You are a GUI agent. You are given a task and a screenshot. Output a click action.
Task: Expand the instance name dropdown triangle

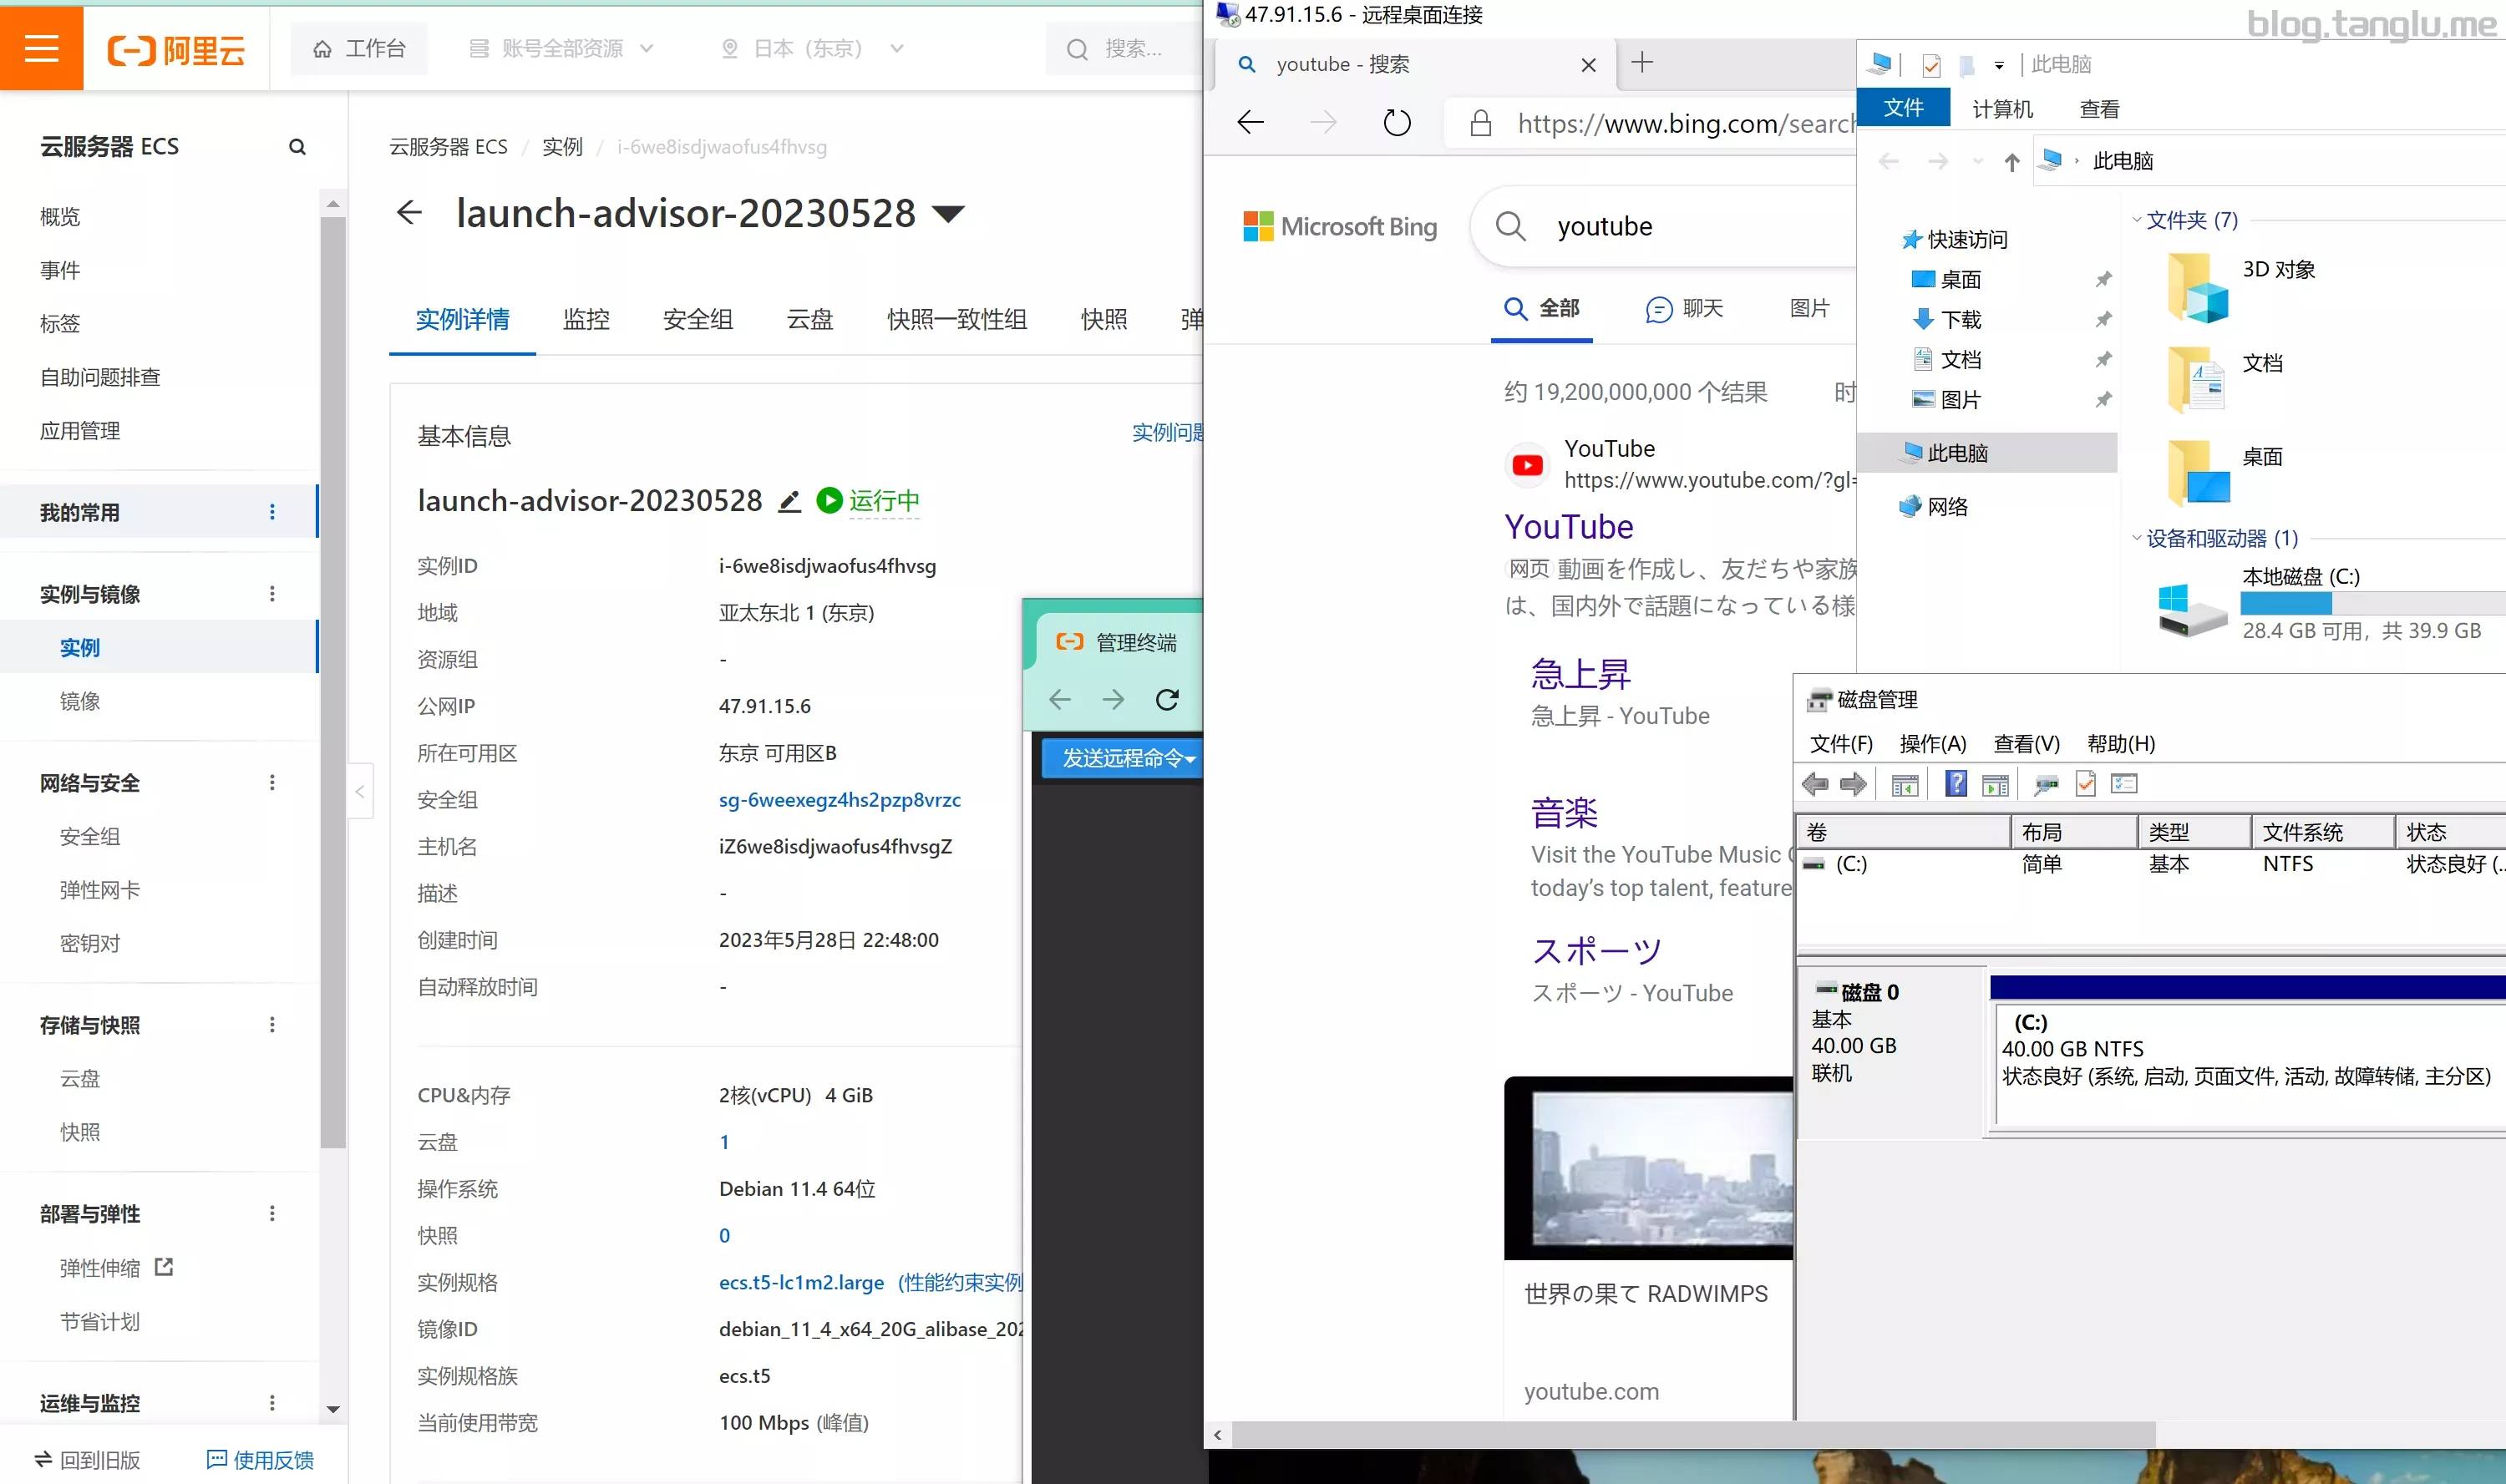947,213
